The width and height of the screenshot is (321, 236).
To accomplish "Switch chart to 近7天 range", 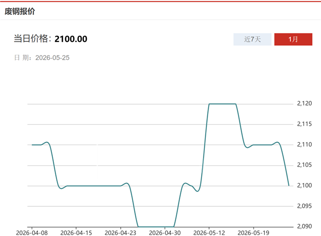I will tap(252, 39).
